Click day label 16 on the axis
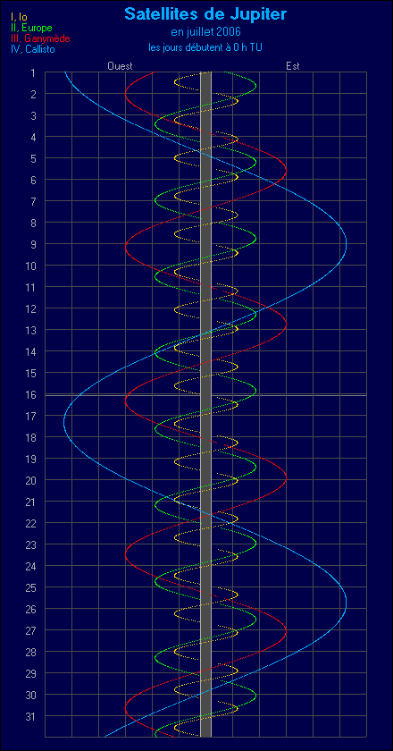The image size is (393, 751). click(x=30, y=394)
